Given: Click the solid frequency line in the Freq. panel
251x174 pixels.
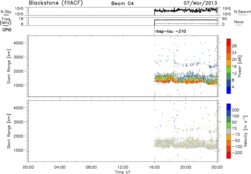Looking at the screenshot, I should [186, 20].
